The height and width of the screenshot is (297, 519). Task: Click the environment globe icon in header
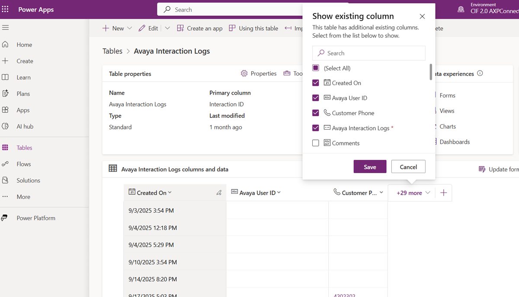point(461,9)
